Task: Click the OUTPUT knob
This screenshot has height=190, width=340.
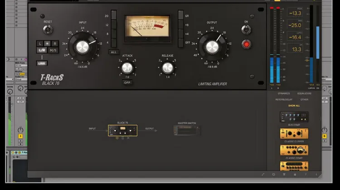Action: coord(212,47)
